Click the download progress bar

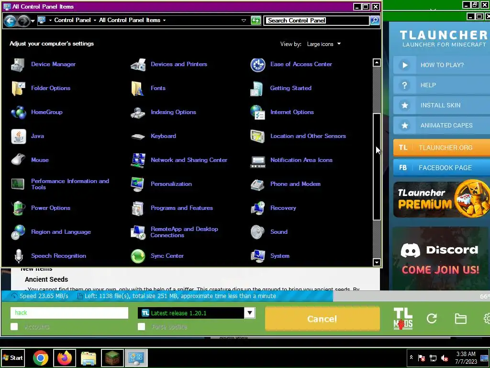pos(245,296)
